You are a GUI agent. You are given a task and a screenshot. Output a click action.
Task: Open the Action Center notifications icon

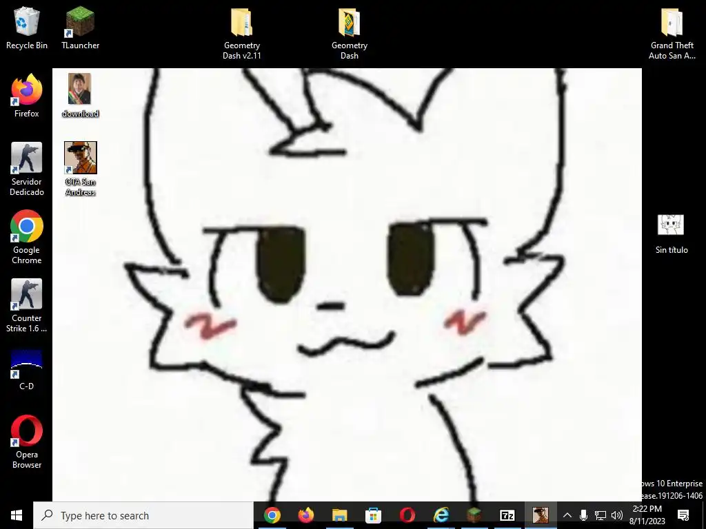pos(683,515)
